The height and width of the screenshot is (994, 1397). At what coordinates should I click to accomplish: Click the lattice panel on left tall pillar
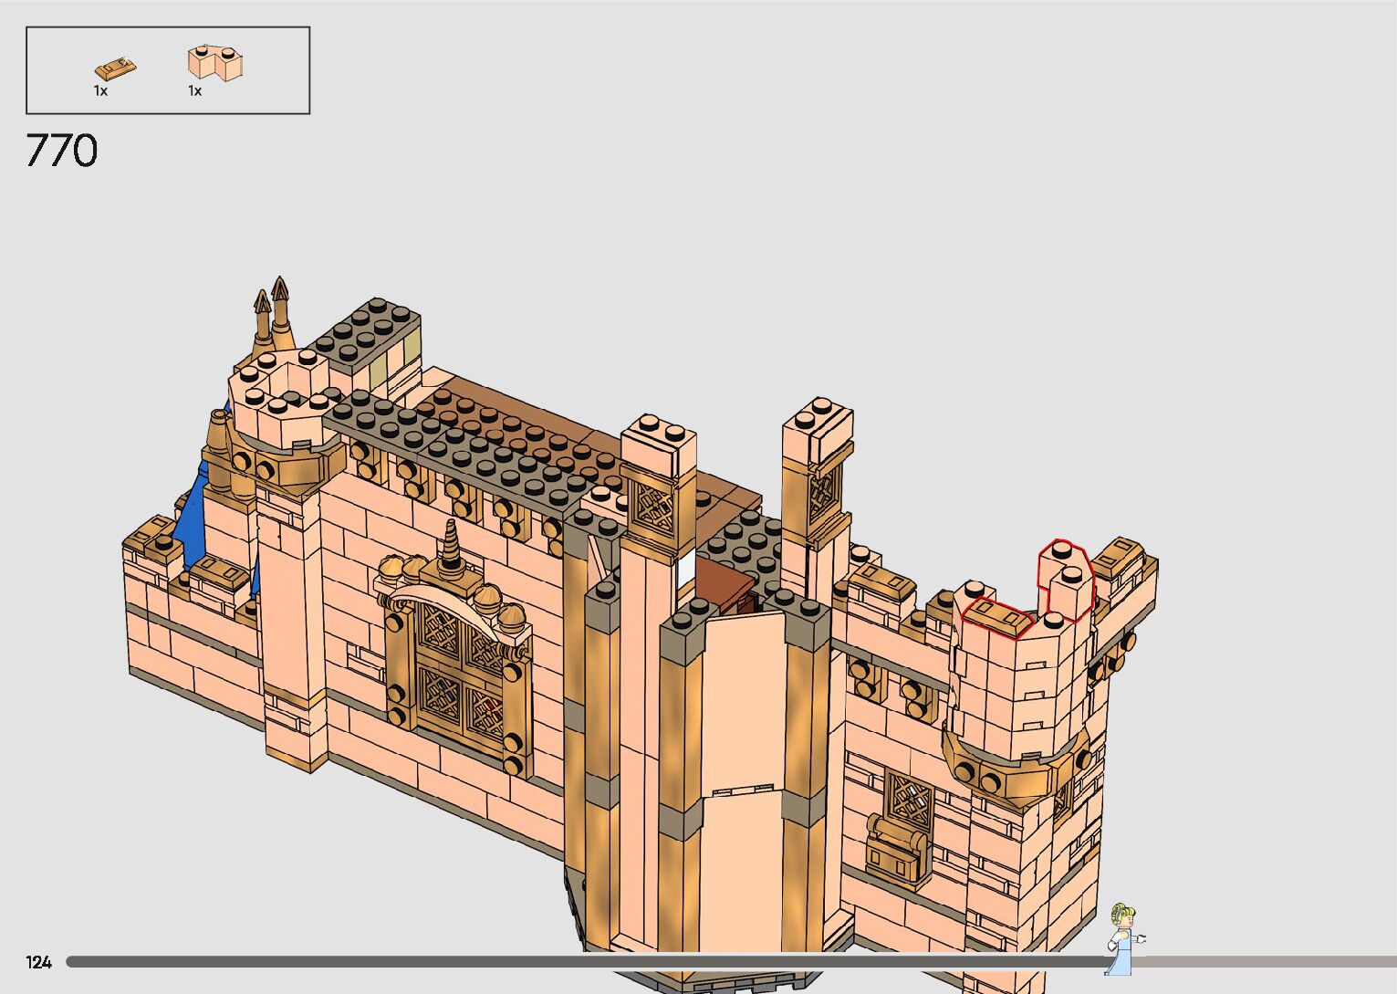point(654,506)
